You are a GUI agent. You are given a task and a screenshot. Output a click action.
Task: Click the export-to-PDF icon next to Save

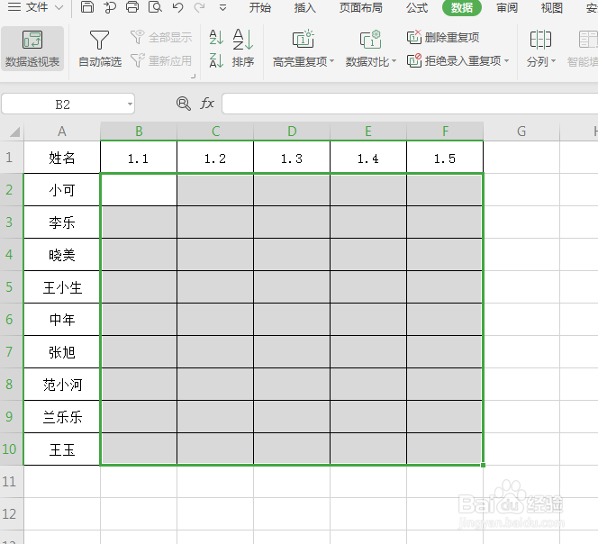tap(110, 7)
